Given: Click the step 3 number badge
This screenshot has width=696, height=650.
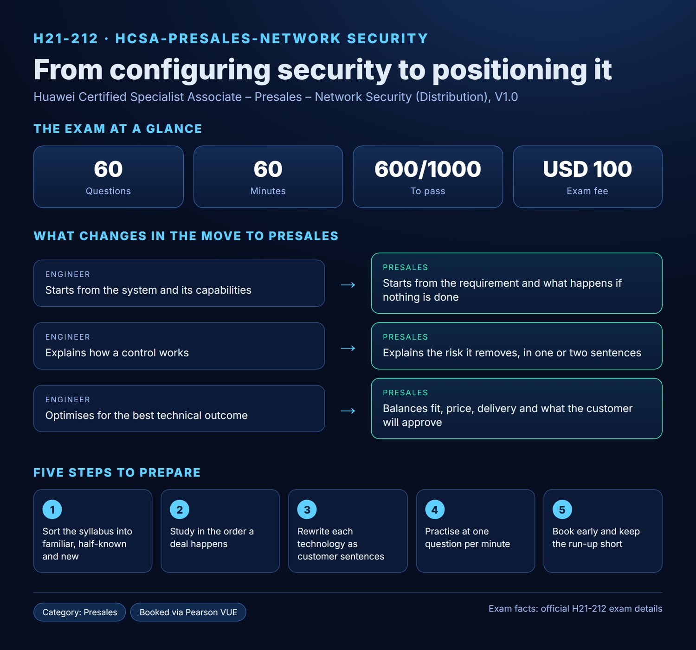Looking at the screenshot, I should 307,509.
